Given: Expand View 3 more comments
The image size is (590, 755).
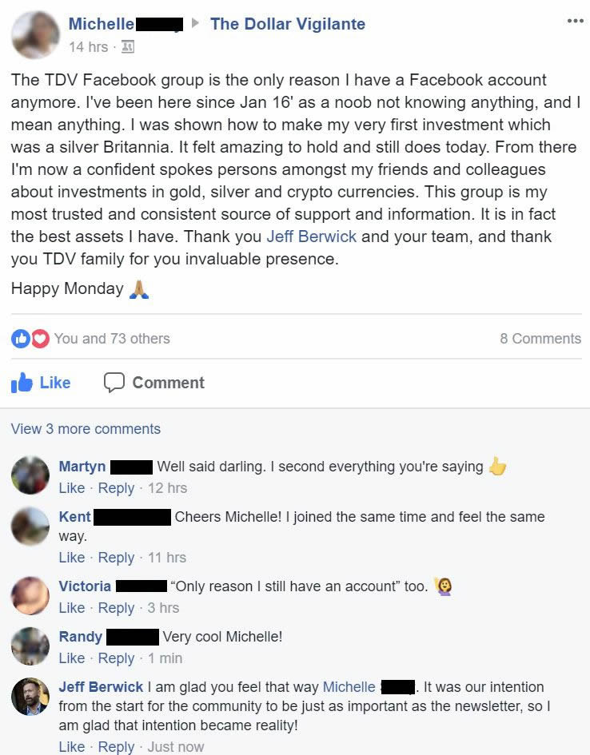Looking at the screenshot, I should [x=86, y=429].
